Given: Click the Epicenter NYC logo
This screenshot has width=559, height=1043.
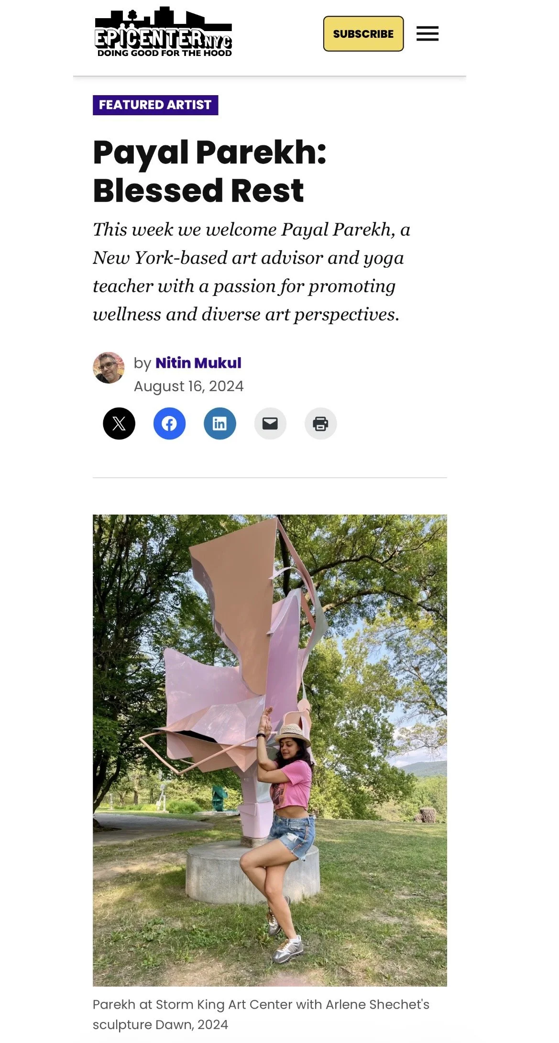Looking at the screenshot, I should click(x=164, y=32).
